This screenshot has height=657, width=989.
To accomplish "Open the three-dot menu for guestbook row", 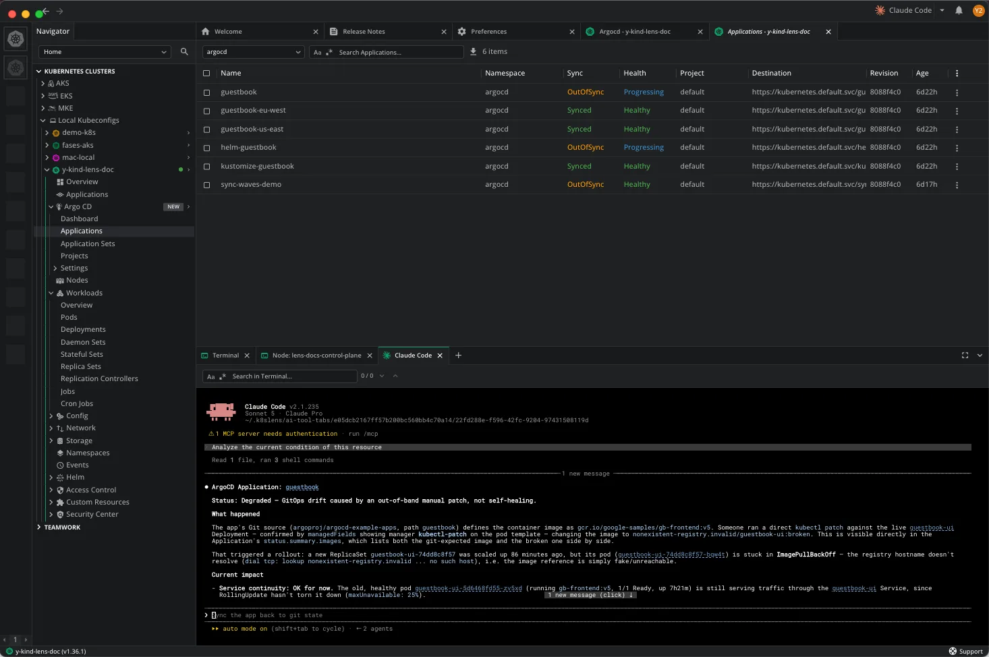I will tap(957, 92).
